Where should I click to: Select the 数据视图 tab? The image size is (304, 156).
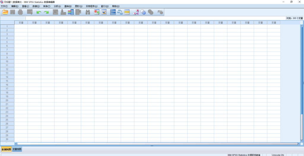[7, 149]
